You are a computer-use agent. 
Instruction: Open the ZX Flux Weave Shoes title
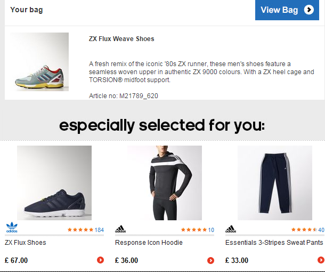[x=121, y=39]
